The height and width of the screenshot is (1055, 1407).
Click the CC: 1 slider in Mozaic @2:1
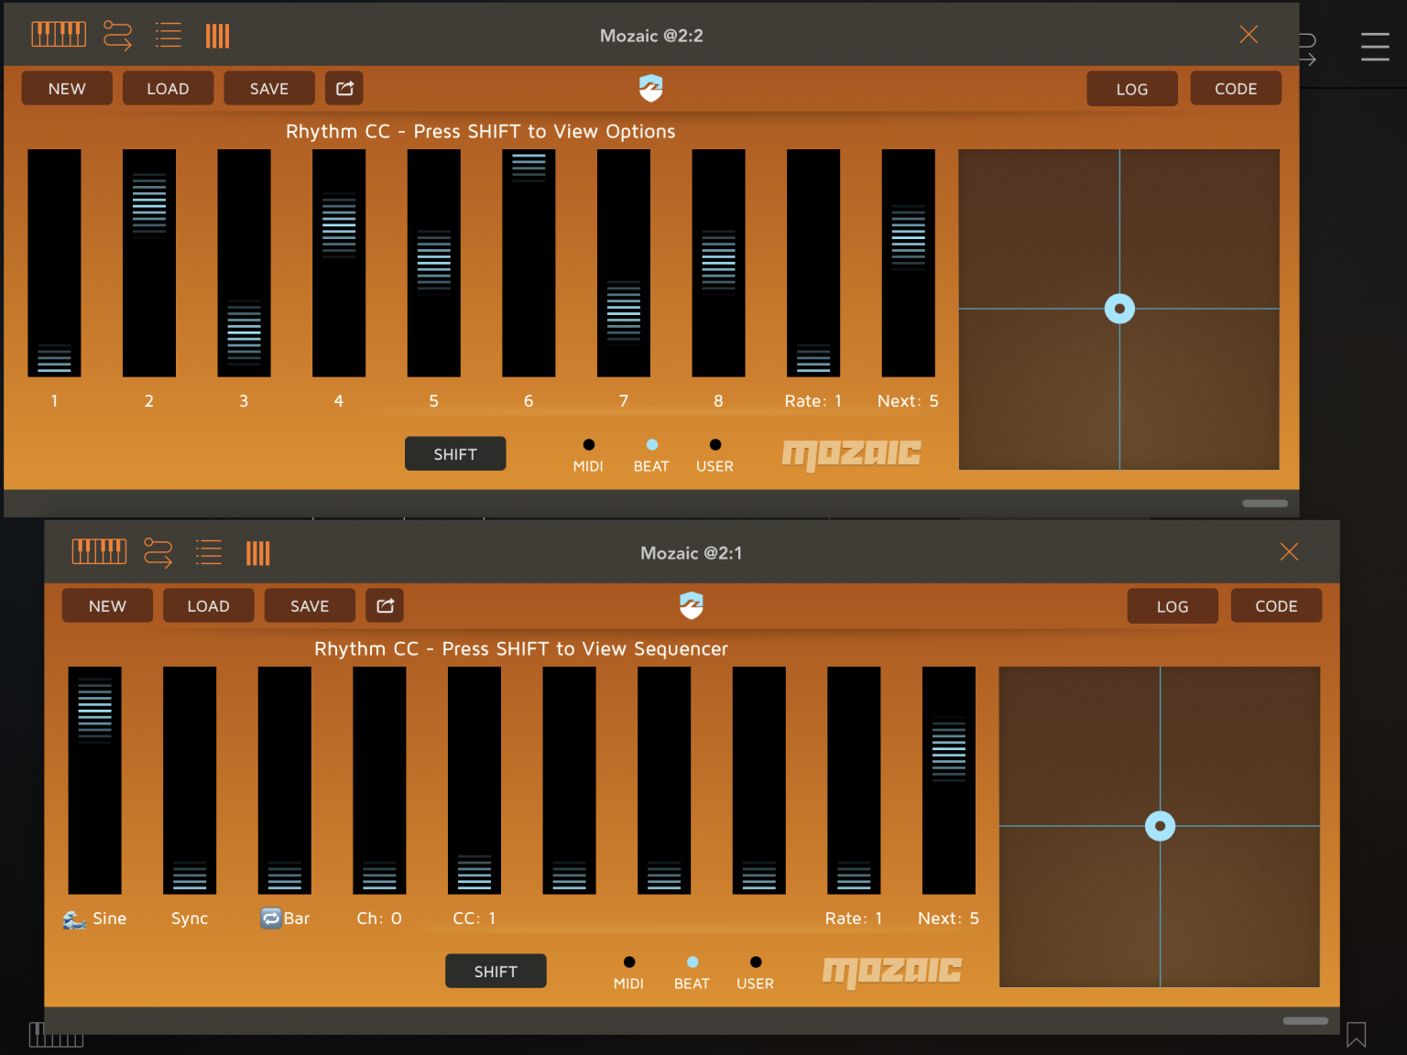[474, 780]
